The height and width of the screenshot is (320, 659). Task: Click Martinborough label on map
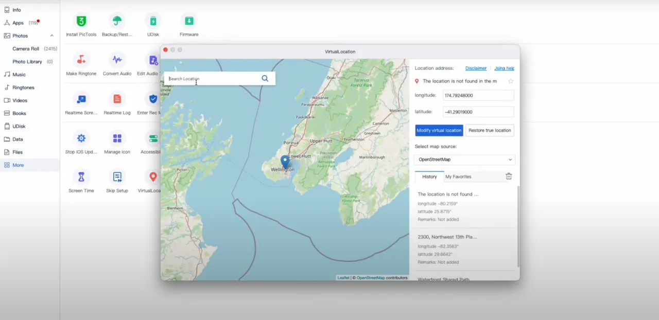click(x=372, y=157)
